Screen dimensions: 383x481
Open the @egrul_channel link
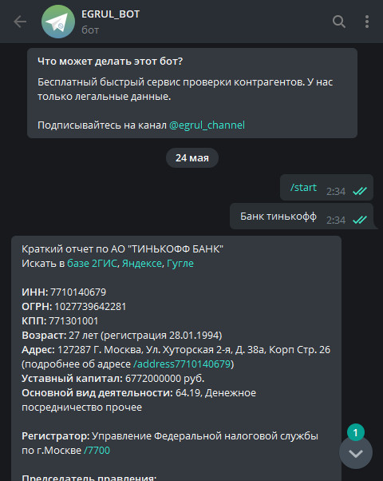coord(207,125)
